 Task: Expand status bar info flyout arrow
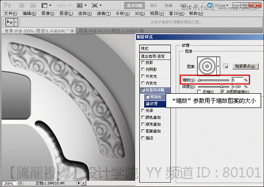click(79, 183)
